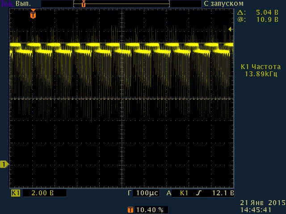The height and width of the screenshot is (214, 286).
Task: Select the rising edge trigger slope icon
Action: tap(198, 193)
